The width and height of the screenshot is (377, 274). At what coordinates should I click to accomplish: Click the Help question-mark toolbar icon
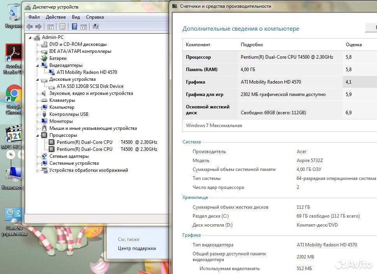point(75,26)
